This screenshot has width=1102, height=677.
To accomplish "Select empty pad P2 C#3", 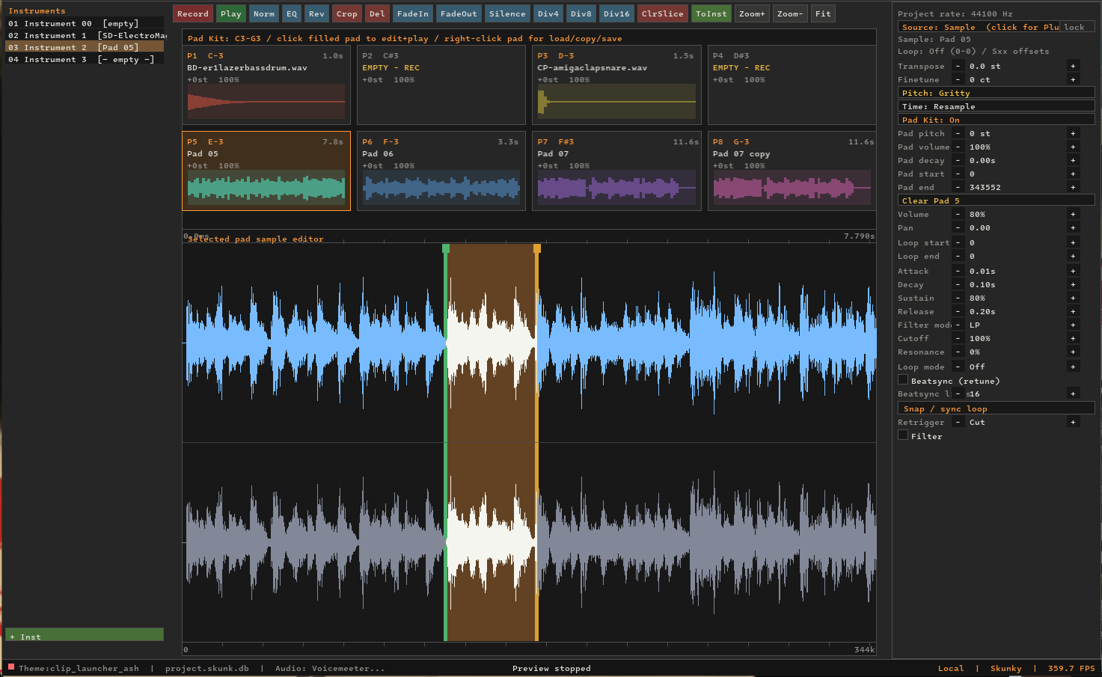I will [441, 85].
